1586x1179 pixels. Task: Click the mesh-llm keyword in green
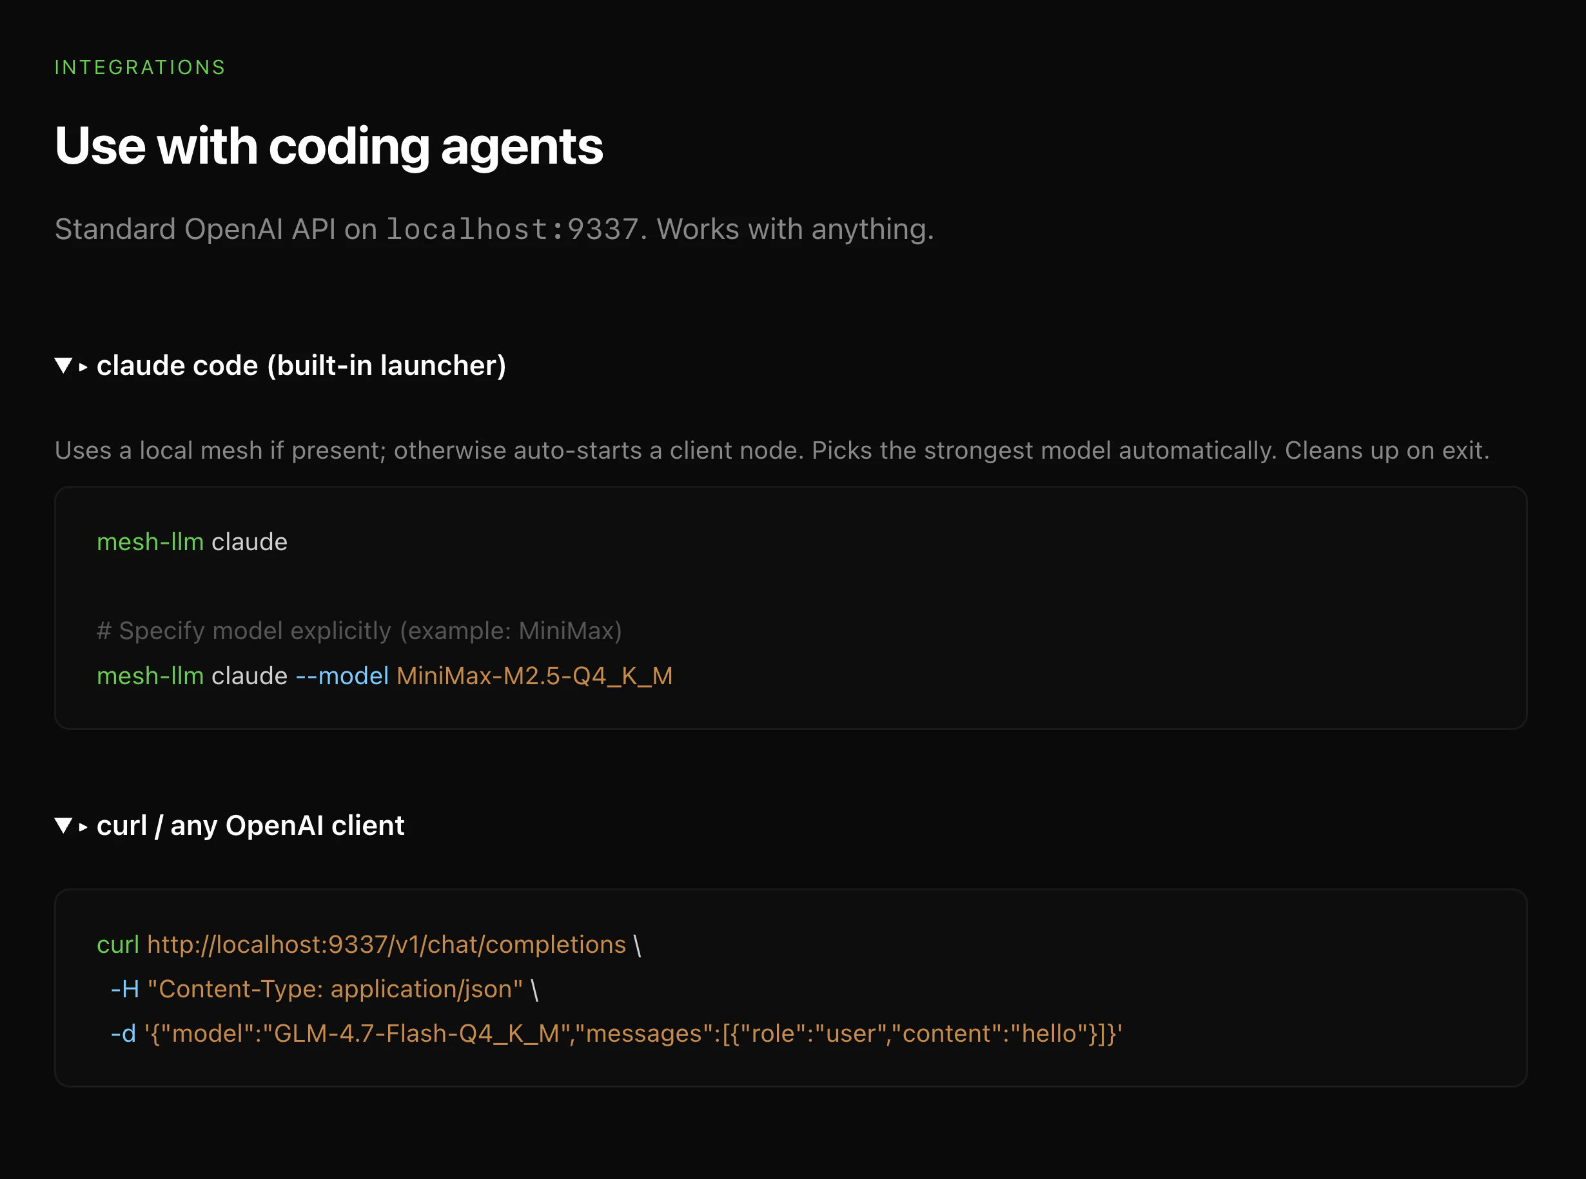[150, 542]
